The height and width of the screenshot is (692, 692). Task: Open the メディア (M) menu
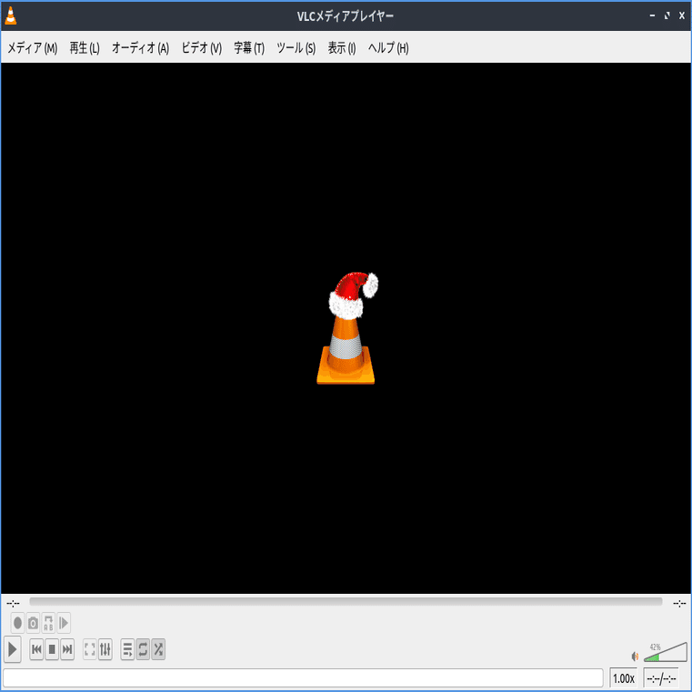click(32, 47)
